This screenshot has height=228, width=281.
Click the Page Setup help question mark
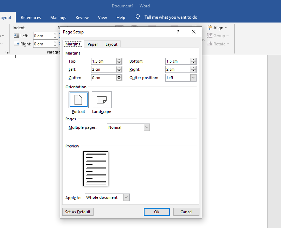coord(178,32)
